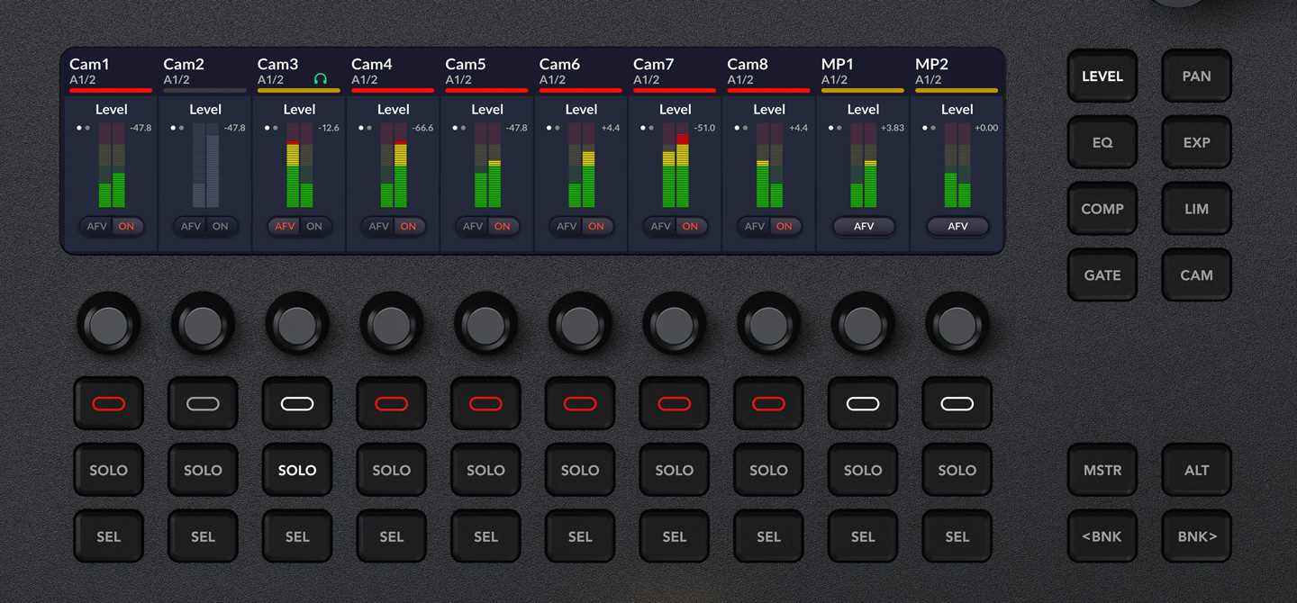Enable AFV on the Cam3 channel
The width and height of the screenshot is (1297, 603).
[285, 227]
